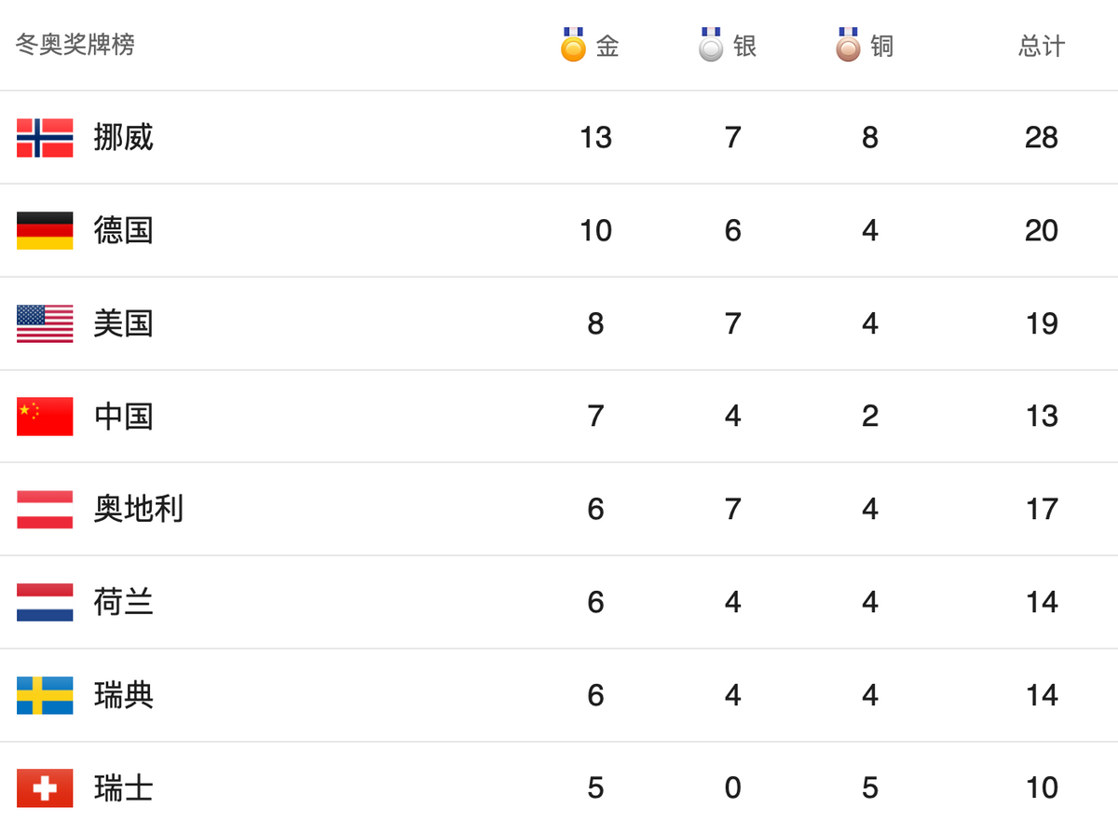1118x821 pixels.
Task: Open the 挪威 country name link
Action: click(x=124, y=138)
